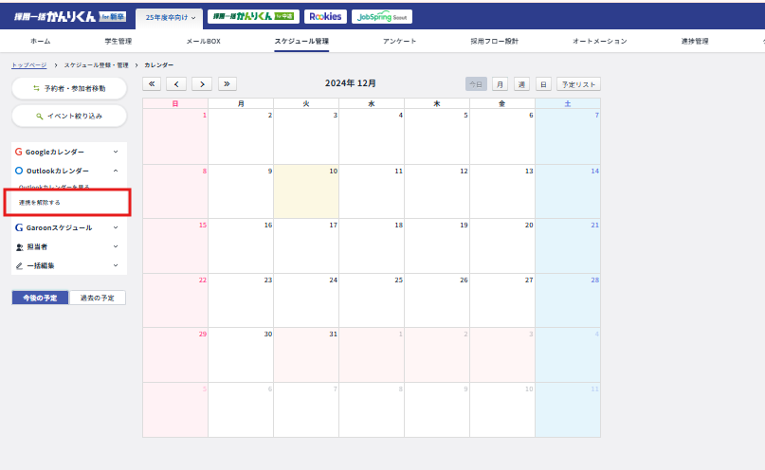This screenshot has height=470, width=765.
Task: Click 連携を解除する link
Action: [40, 203]
